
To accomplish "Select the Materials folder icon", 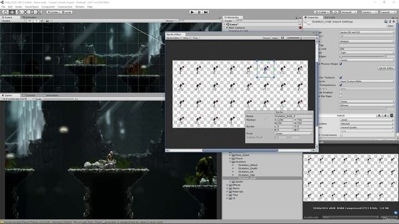I will [x=230, y=192].
